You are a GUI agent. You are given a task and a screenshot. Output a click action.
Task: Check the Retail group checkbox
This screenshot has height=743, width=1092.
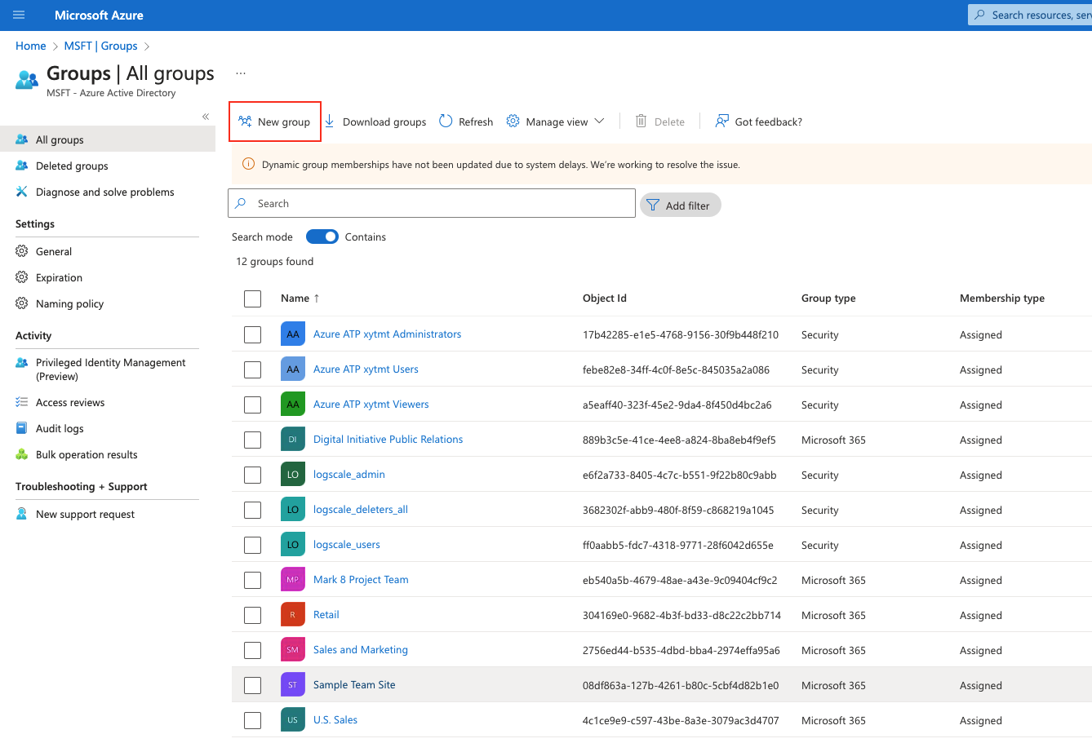(x=252, y=615)
